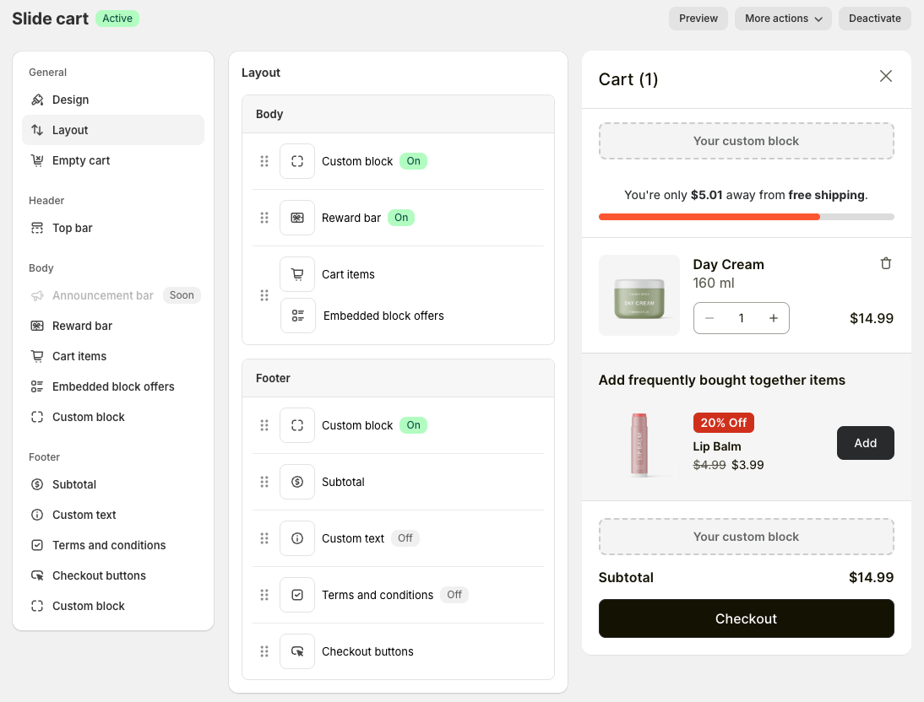The height and width of the screenshot is (702, 924).
Task: Click Subtotal label in layout footer
Action: click(x=343, y=482)
